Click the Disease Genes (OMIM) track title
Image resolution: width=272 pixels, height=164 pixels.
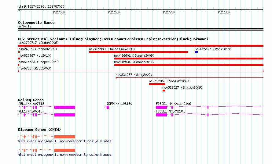[39, 130]
